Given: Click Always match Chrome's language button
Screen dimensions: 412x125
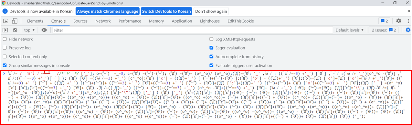Looking at the screenshot, I should pos(107,11).
